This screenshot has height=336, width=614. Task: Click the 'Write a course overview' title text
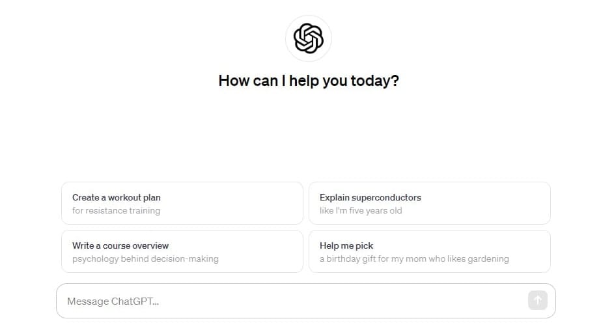(x=120, y=245)
